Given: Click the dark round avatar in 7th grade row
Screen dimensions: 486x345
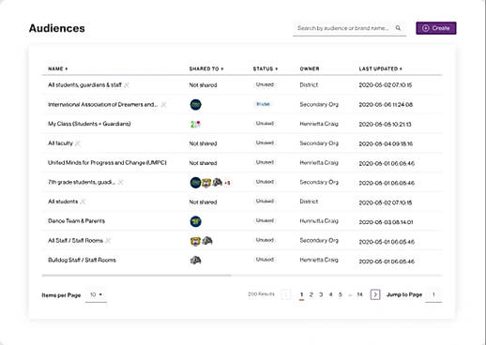Looking at the screenshot, I should coord(195,182).
